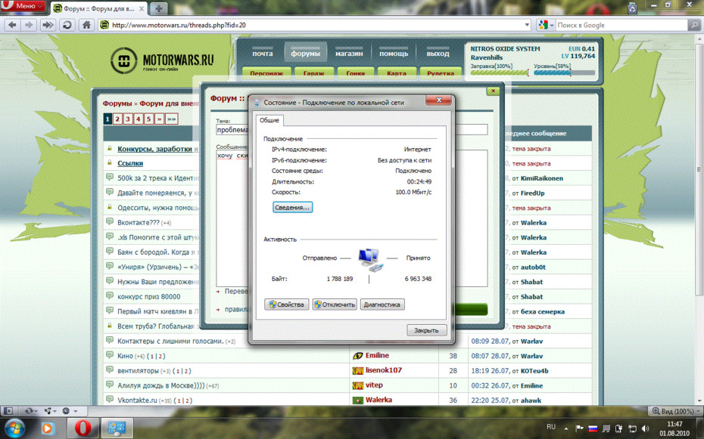Click the Сведения... button
This screenshot has width=704, height=439.
tap(292, 207)
